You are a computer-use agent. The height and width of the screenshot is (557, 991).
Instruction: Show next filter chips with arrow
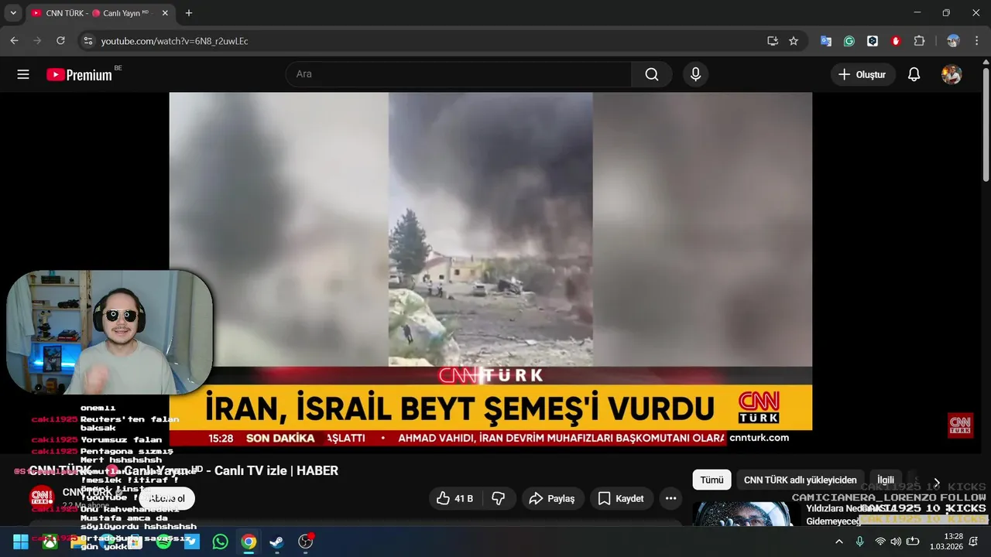coord(937,482)
